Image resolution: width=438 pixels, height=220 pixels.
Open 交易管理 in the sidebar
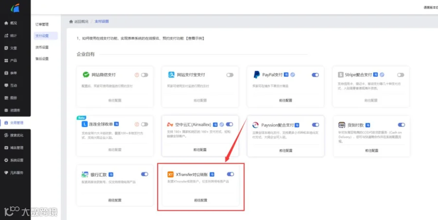(x=16, y=123)
